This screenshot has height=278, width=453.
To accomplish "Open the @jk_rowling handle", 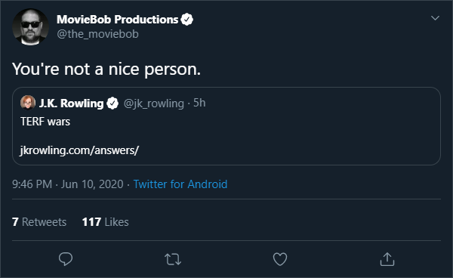I will [x=154, y=103].
